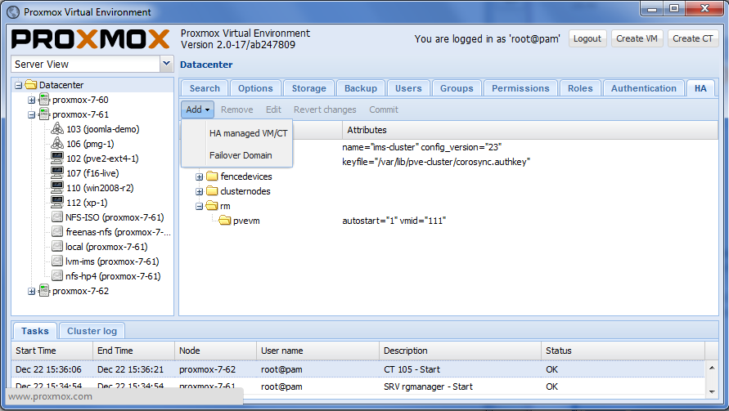
Task: Click task log scrollbar up arrow
Action: (x=712, y=368)
